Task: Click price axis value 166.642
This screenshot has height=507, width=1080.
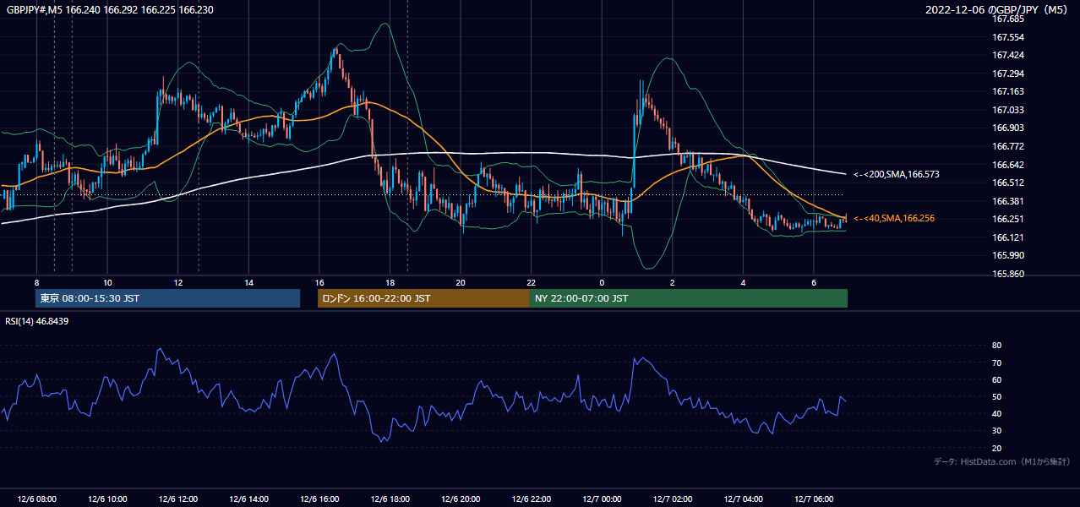Action: 1007,165
